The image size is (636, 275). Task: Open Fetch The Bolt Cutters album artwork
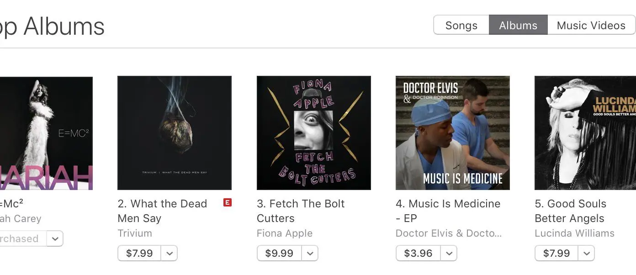(314, 133)
